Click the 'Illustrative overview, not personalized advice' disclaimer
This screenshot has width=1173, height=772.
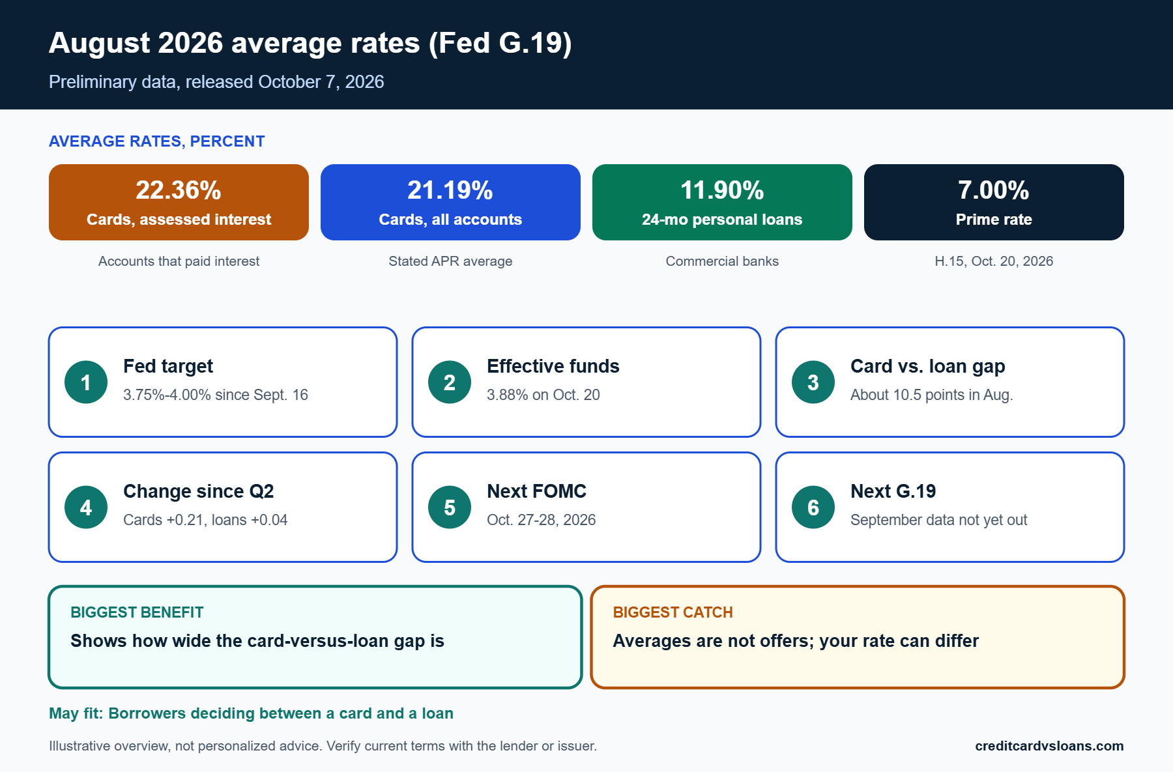coord(323,746)
